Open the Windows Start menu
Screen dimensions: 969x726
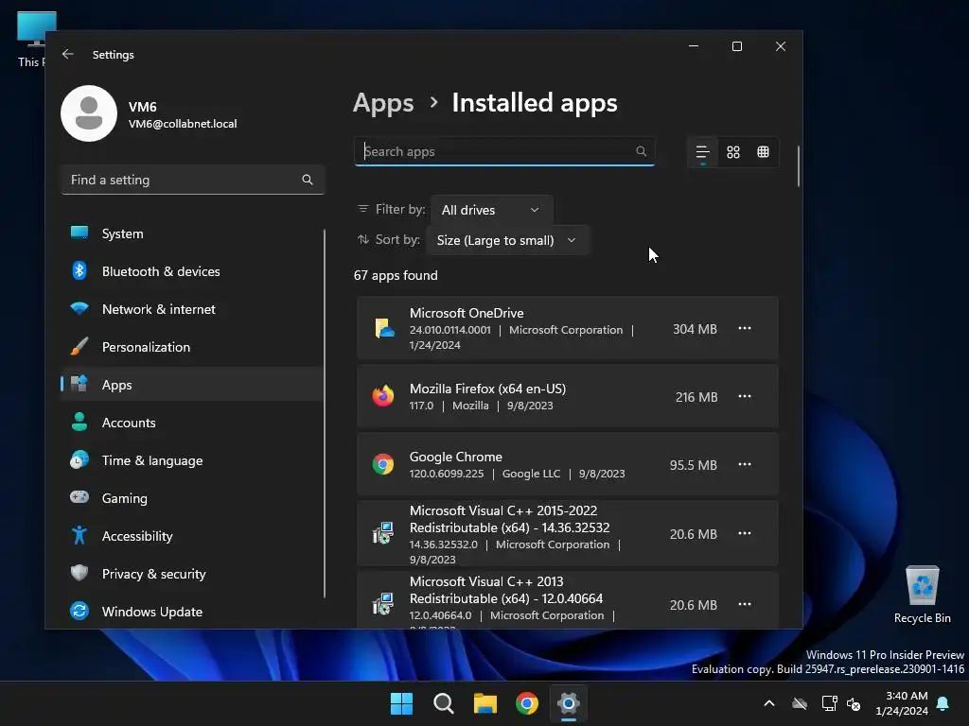401,703
